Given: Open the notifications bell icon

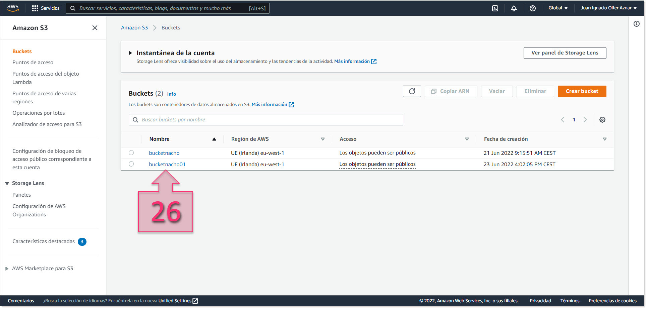Looking at the screenshot, I should pyautogui.click(x=514, y=8).
